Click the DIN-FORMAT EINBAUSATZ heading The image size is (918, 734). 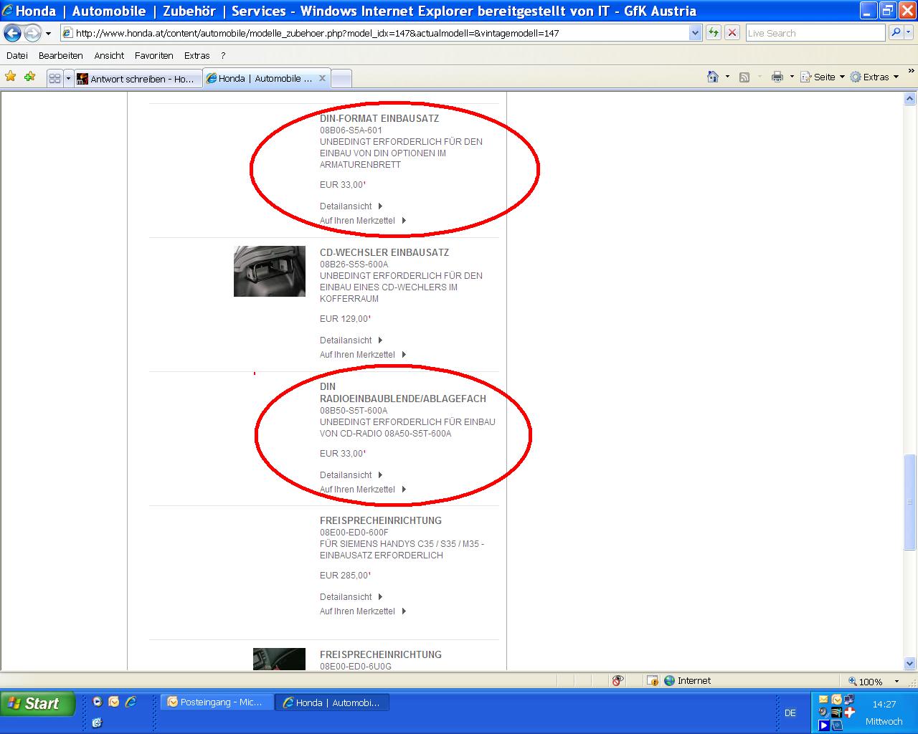(x=379, y=118)
